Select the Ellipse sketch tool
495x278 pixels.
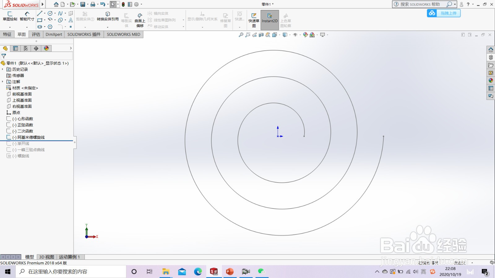click(x=60, y=20)
